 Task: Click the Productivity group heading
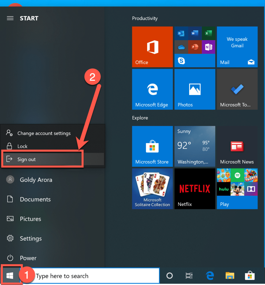point(145,18)
